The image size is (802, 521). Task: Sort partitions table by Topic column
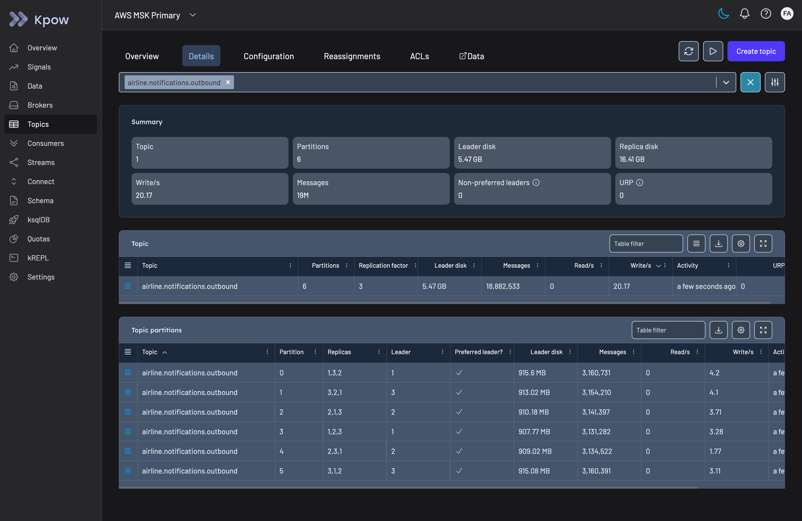click(154, 352)
